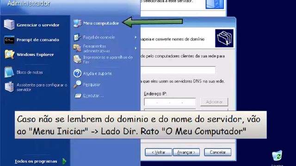Click the Voltar button
The image size is (296, 166).
[158, 152]
